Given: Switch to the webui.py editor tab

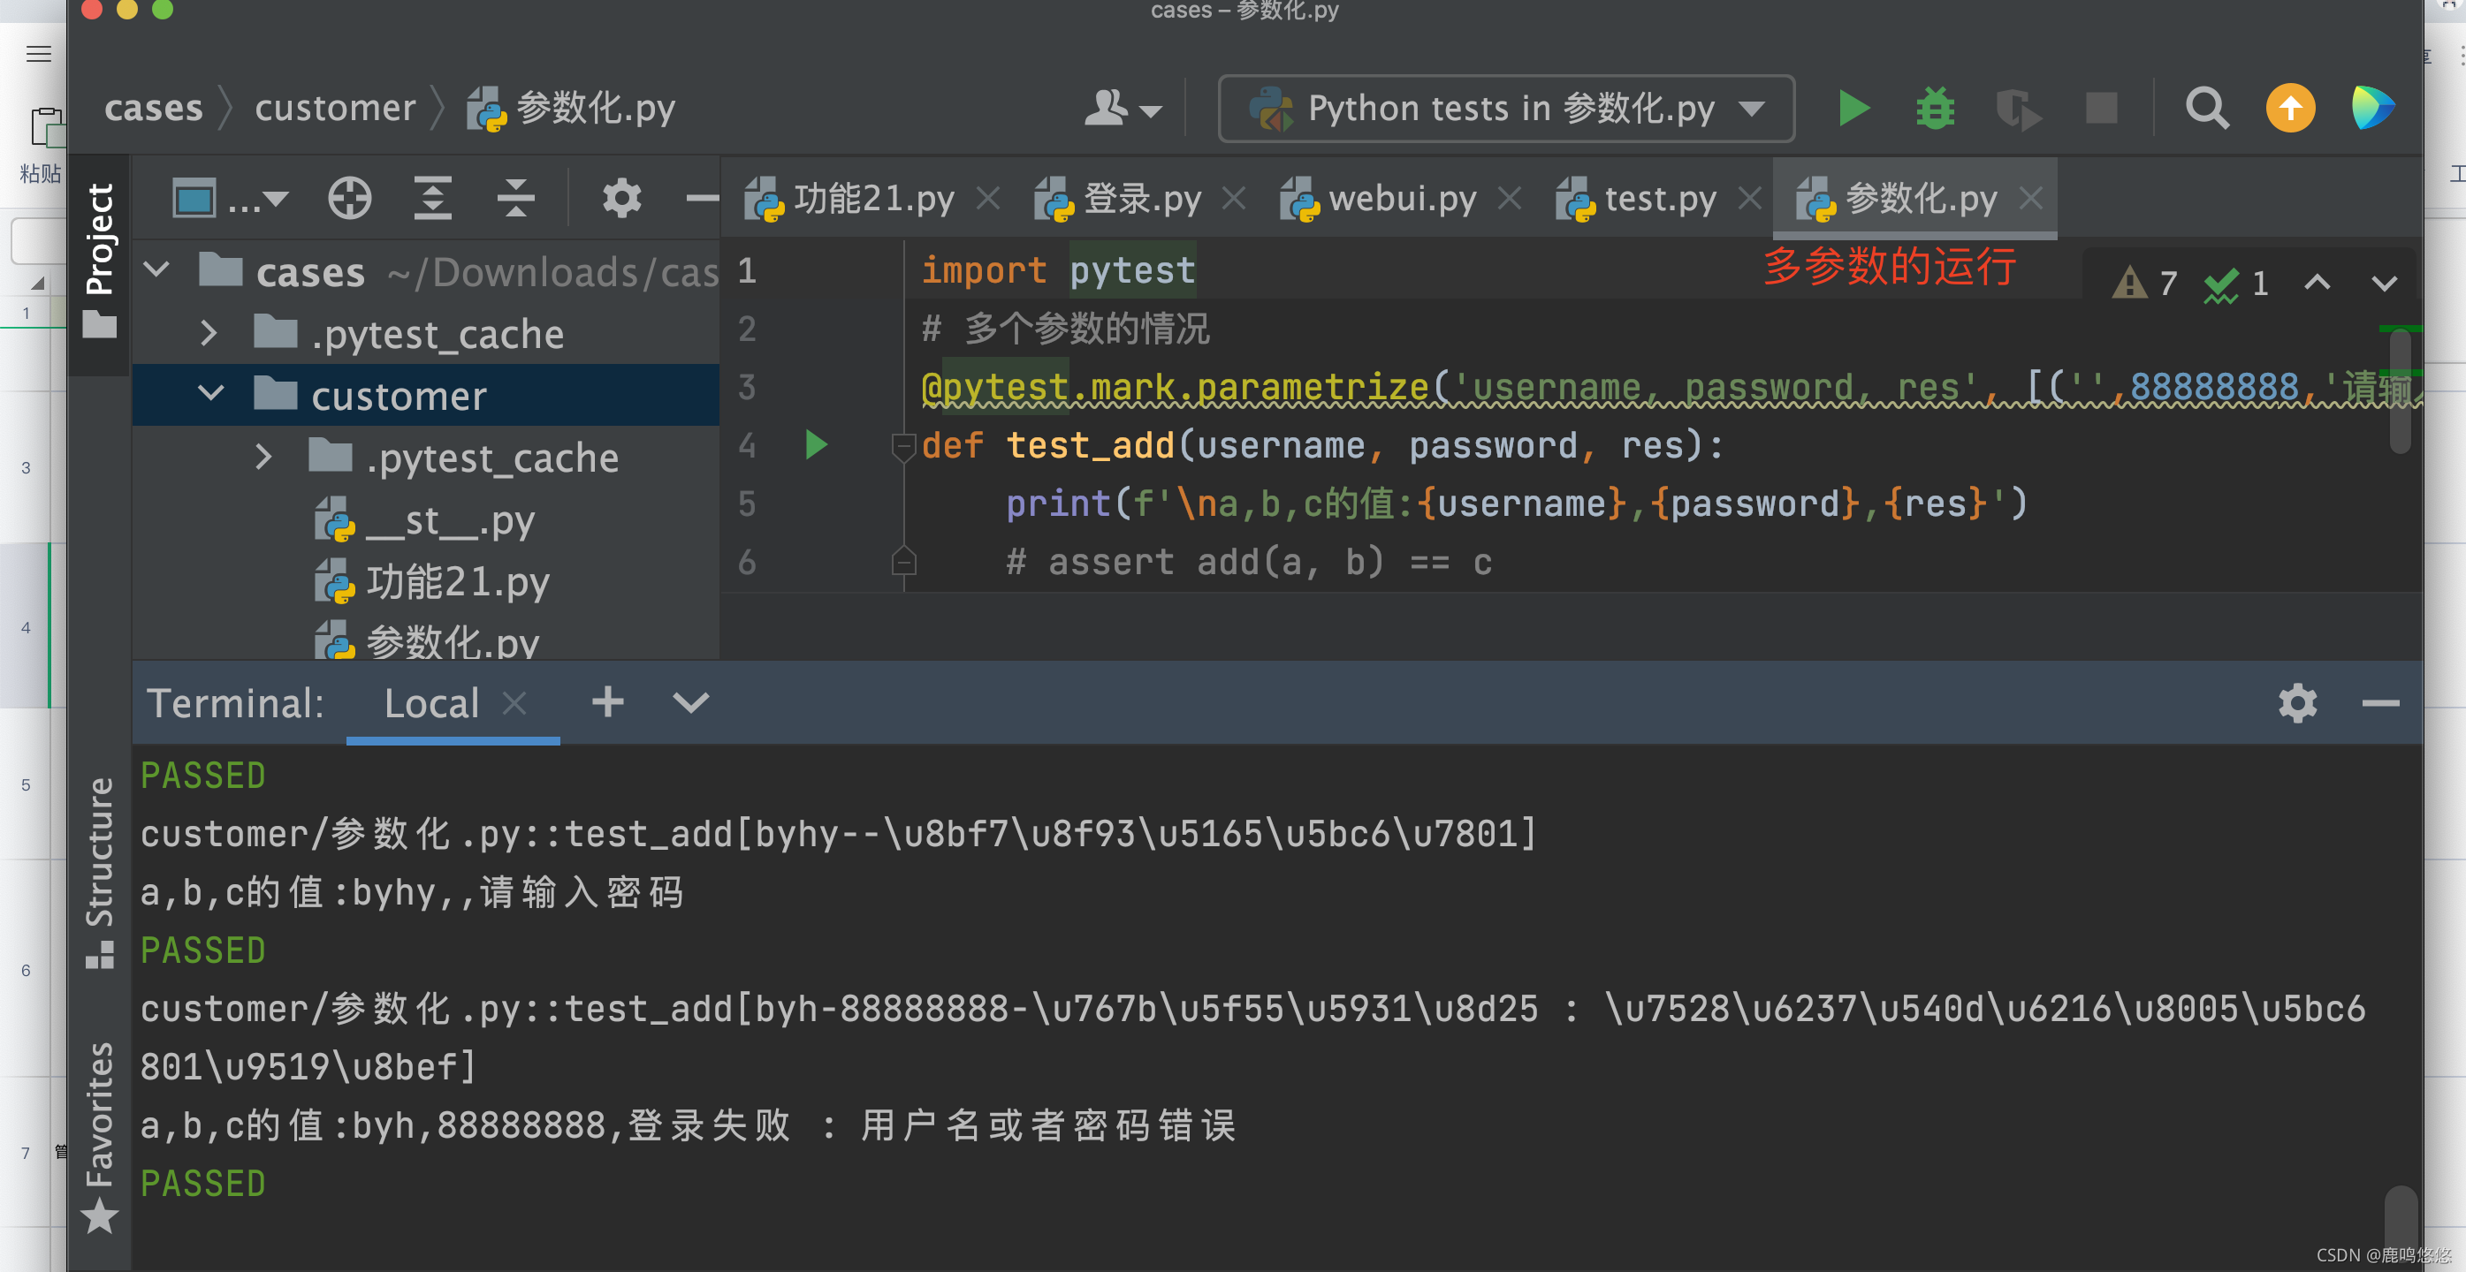Looking at the screenshot, I should coord(1379,199).
